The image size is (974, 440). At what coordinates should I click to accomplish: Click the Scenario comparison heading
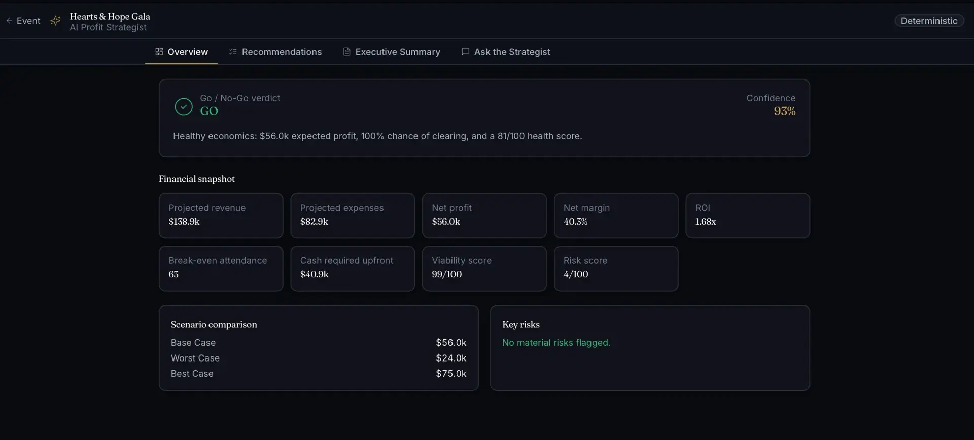click(x=214, y=325)
